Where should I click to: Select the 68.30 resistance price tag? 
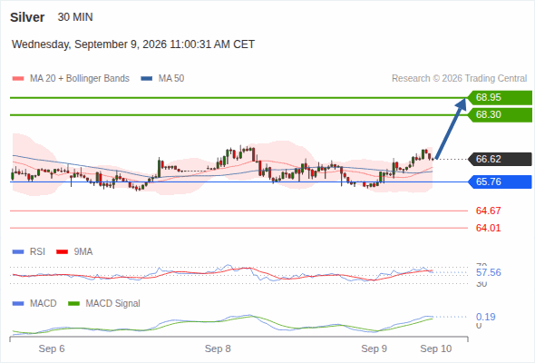pos(500,114)
